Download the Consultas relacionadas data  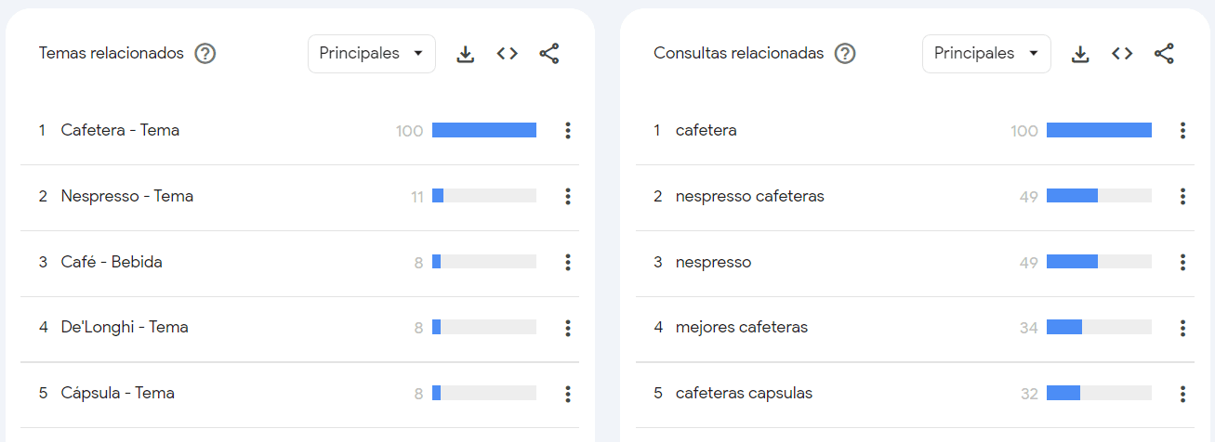point(1080,54)
